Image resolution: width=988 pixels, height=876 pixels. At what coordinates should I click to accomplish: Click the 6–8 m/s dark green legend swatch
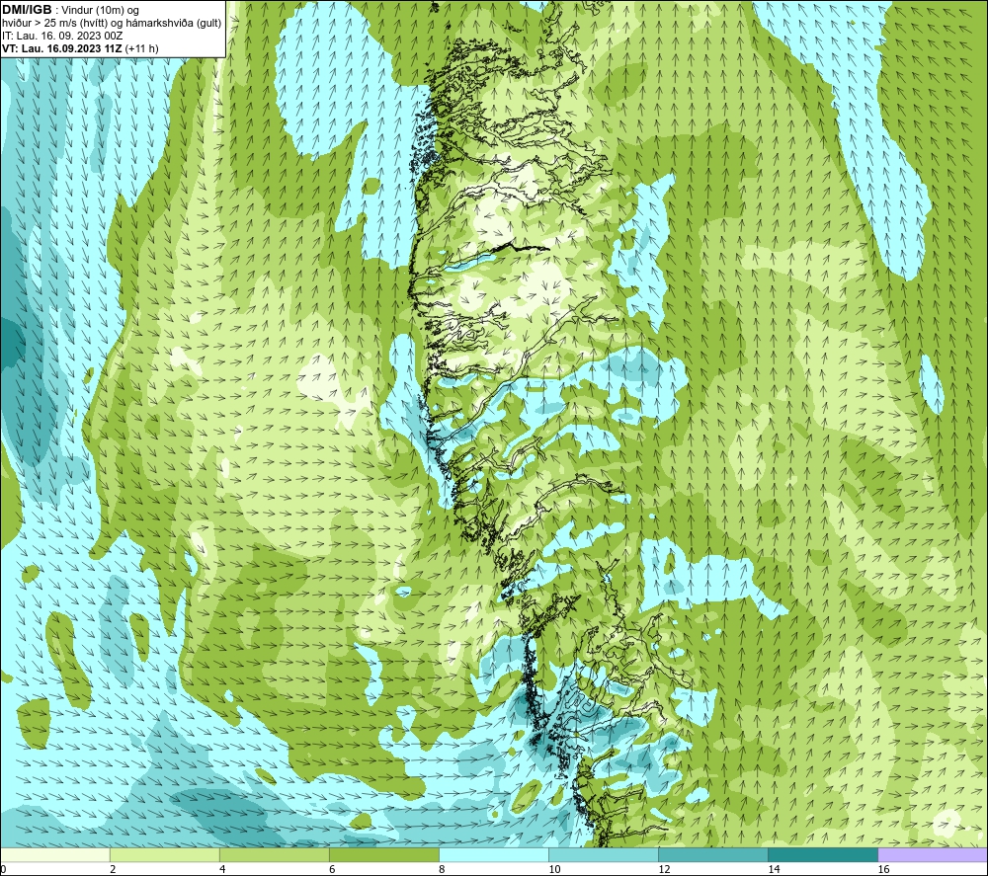[384, 855]
